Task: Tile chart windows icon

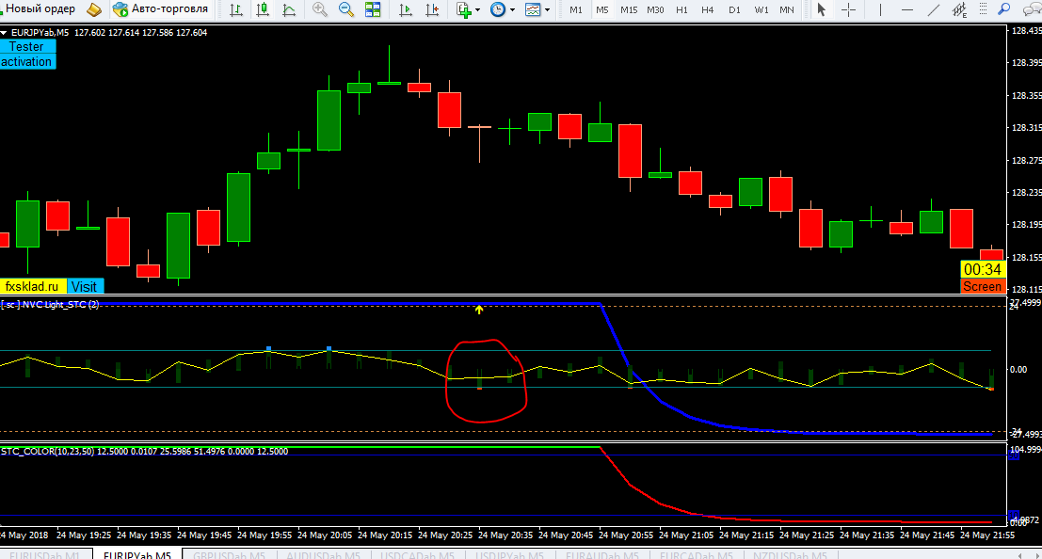Action: [373, 9]
